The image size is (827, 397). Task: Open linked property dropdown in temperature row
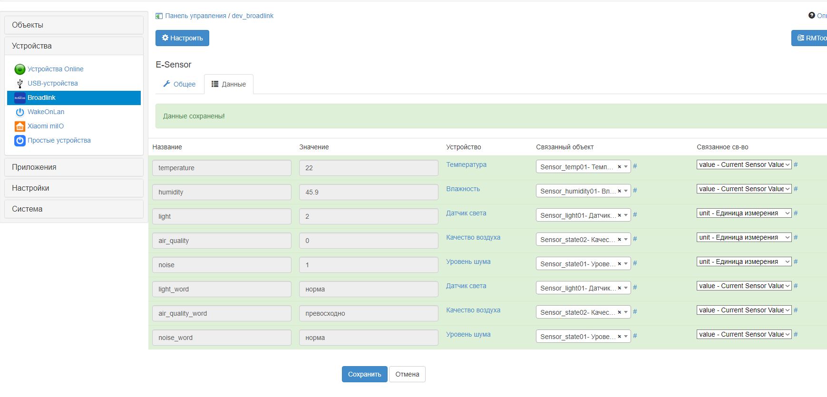tap(744, 165)
